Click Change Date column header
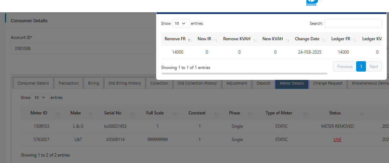 pos(307,39)
